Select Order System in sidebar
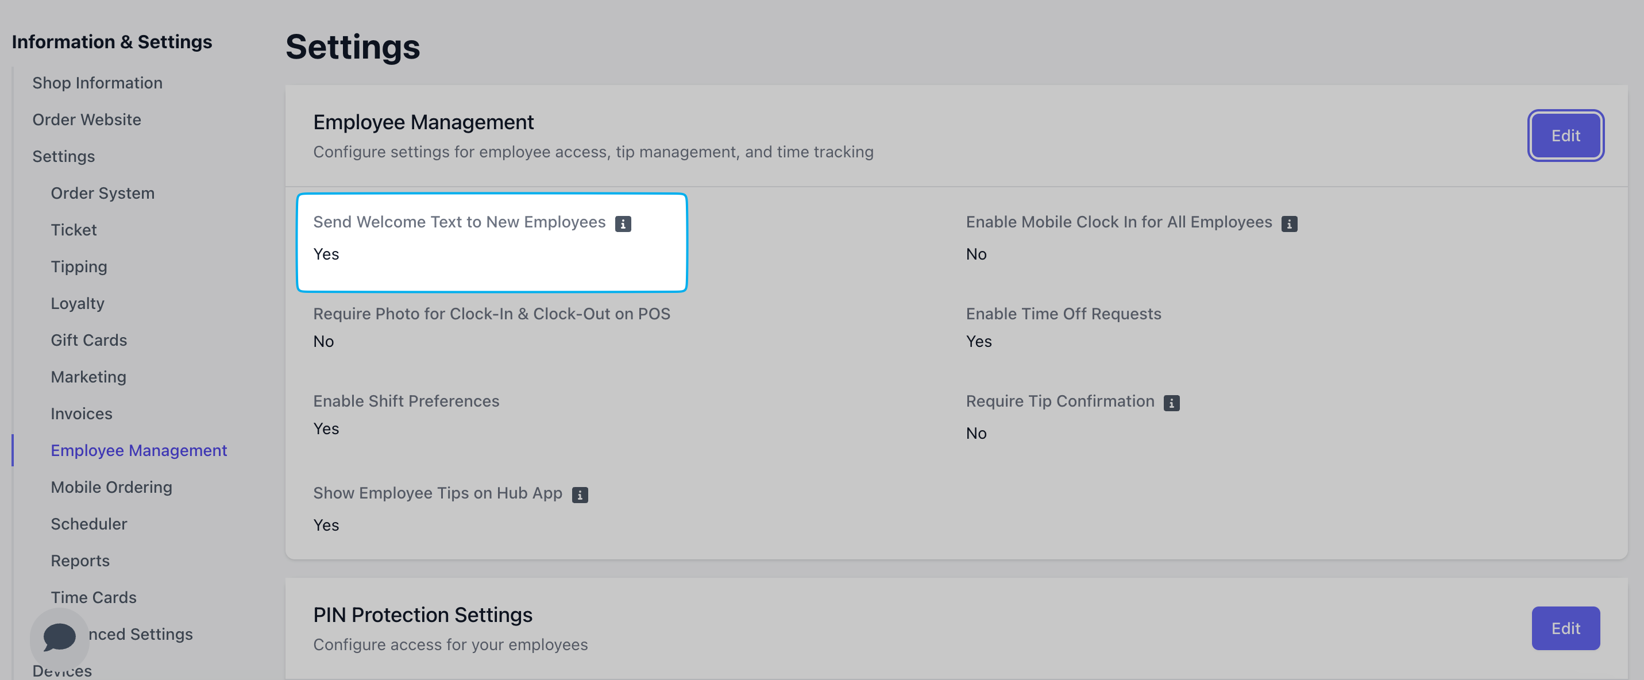This screenshot has height=680, width=1644. (102, 192)
